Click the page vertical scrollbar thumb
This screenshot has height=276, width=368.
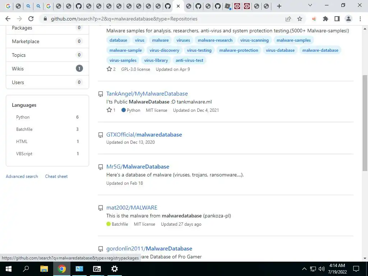pyautogui.click(x=365, y=123)
